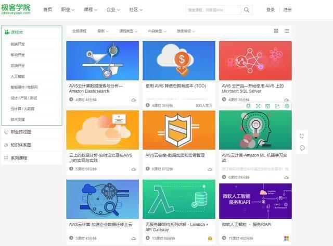
Task: Open the AWS Elasticsearch course thumbnail
Action: click(x=103, y=60)
